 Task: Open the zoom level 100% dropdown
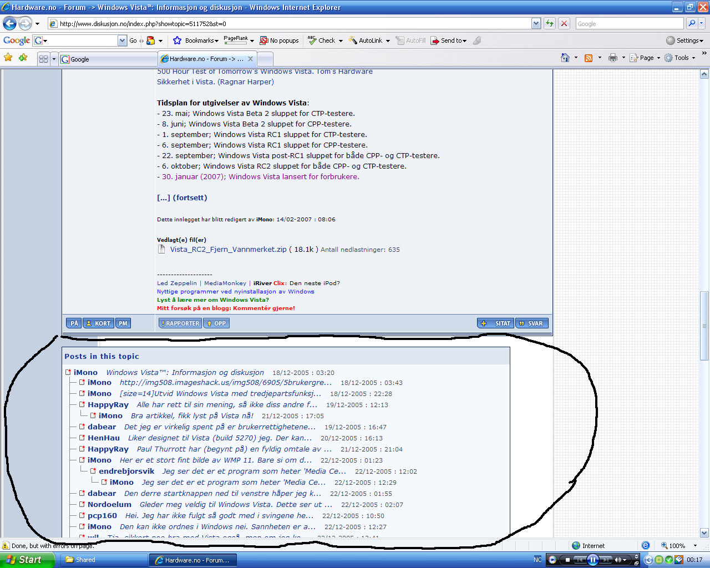tap(694, 546)
